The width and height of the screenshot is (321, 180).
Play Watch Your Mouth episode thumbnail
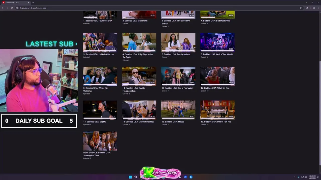coord(217,42)
